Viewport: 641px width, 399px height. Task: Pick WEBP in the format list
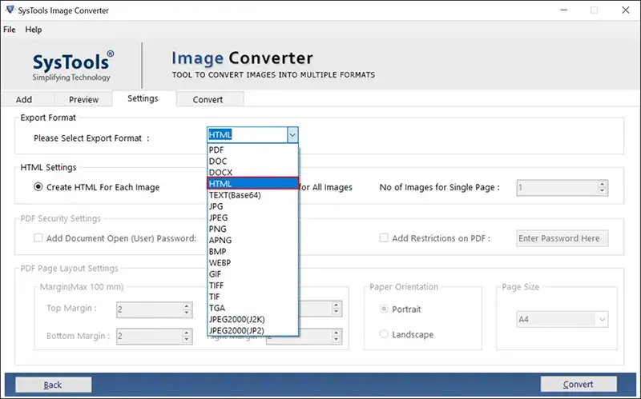tap(252, 263)
